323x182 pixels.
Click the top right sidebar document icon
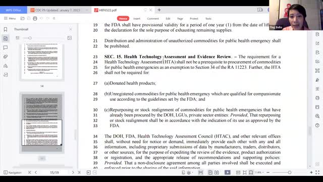pos(317,34)
